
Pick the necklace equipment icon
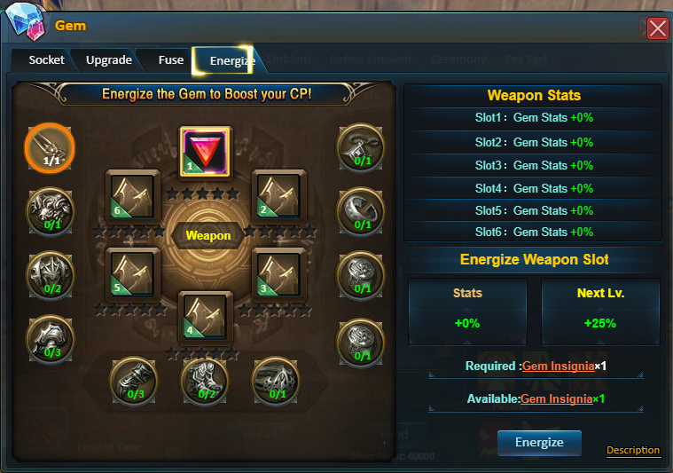click(361, 148)
